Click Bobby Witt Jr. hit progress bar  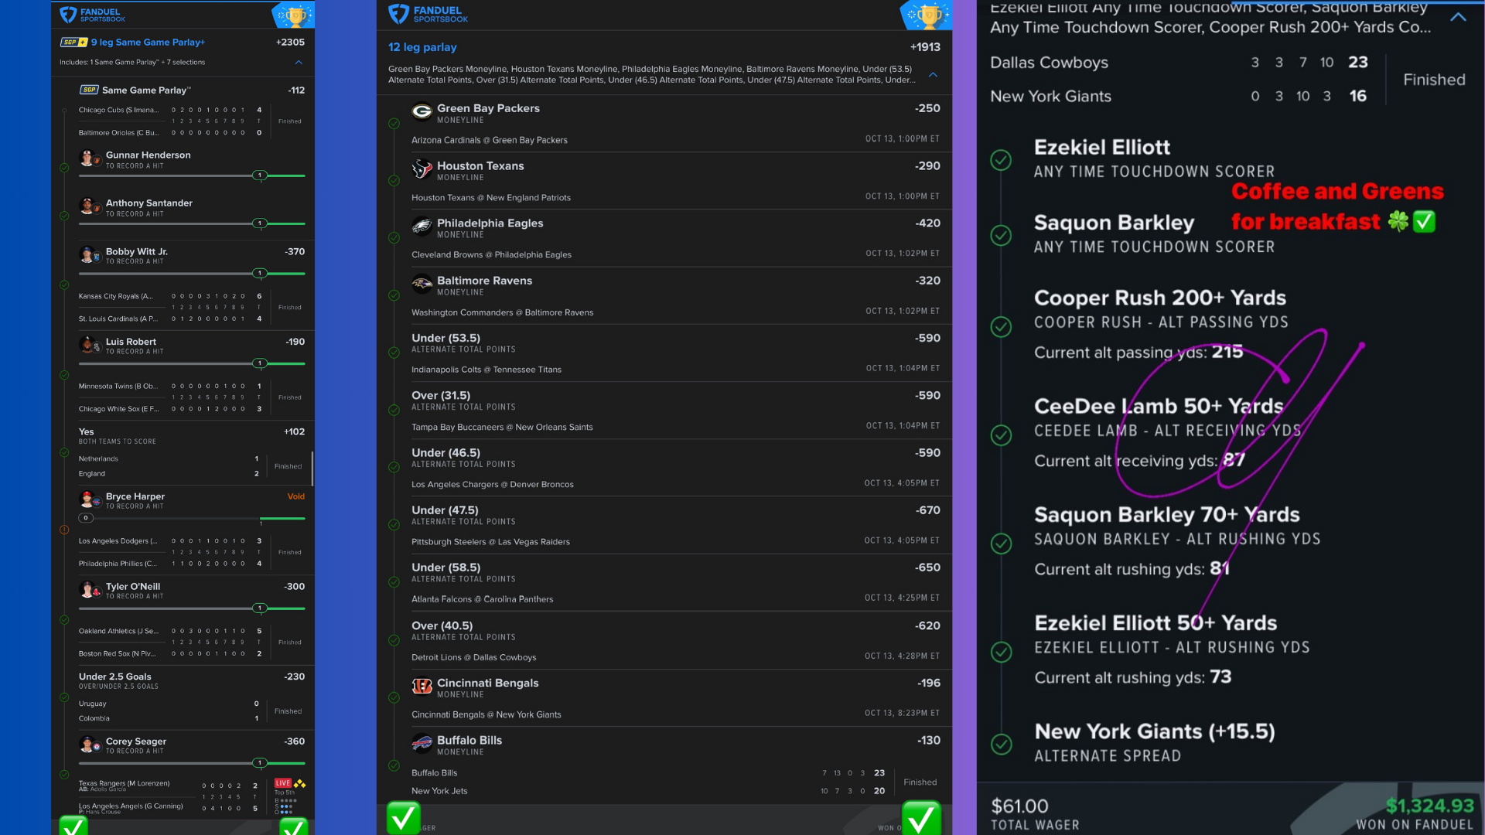pos(192,273)
